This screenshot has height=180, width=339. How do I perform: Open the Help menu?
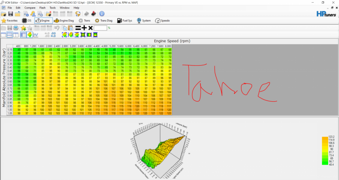coord(77,8)
